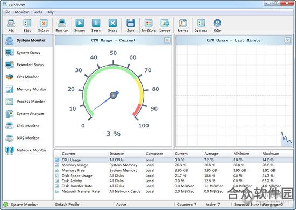Expand the CPU Usage - Last Minute dropdown
This screenshot has width=296, height=210.
[x=287, y=40]
